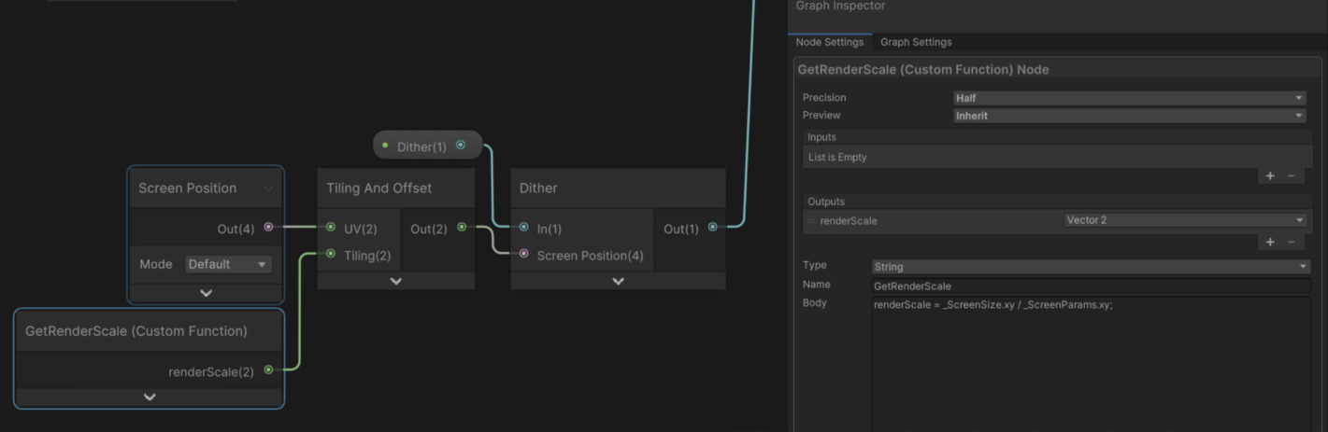1328x432 pixels.
Task: Switch to the Graph Settings tab
Action: [916, 42]
